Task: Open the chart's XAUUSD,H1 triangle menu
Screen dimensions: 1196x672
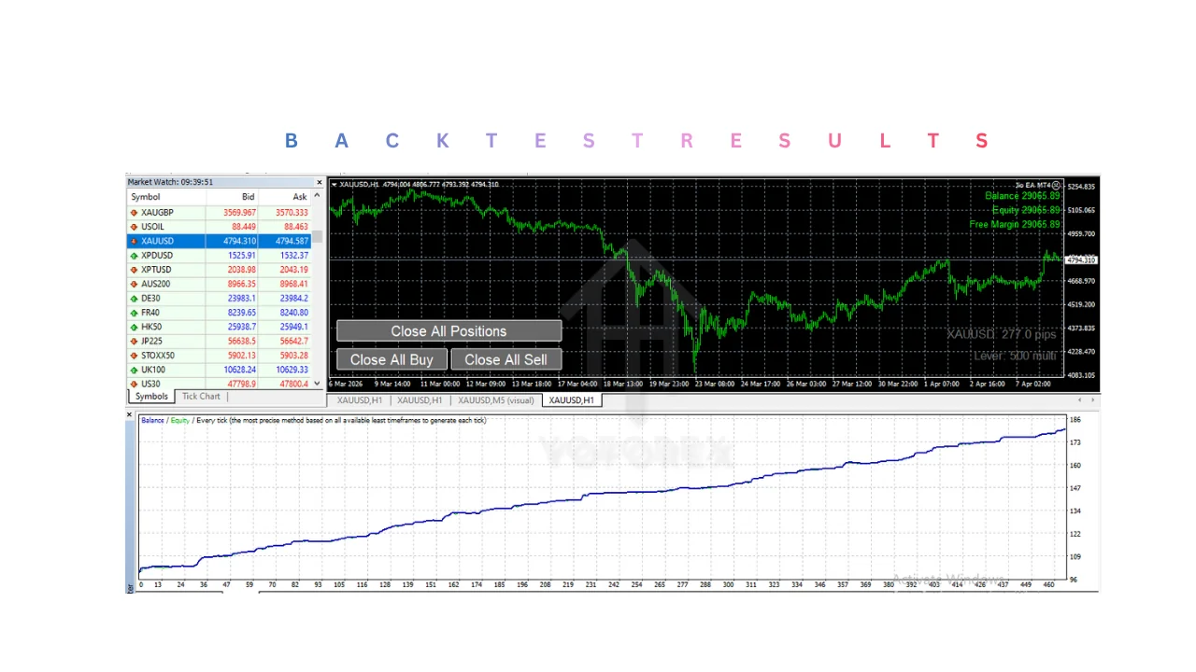Action: coord(334,185)
